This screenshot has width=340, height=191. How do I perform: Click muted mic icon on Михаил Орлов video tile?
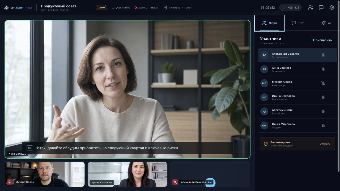point(10,182)
